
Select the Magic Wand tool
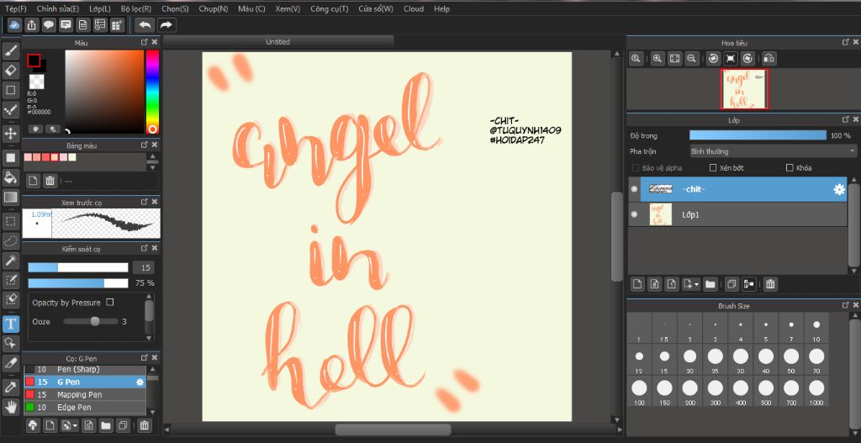[x=11, y=261]
